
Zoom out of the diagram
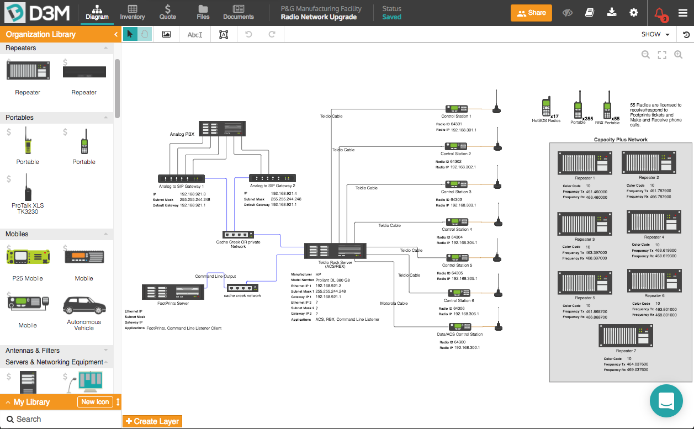click(645, 55)
